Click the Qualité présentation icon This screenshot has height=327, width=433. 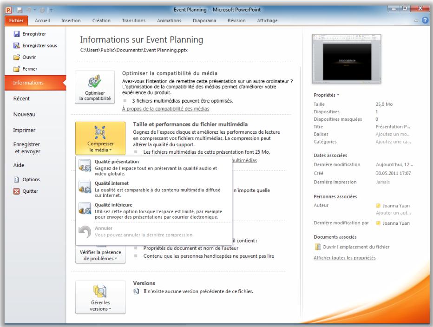(x=85, y=165)
